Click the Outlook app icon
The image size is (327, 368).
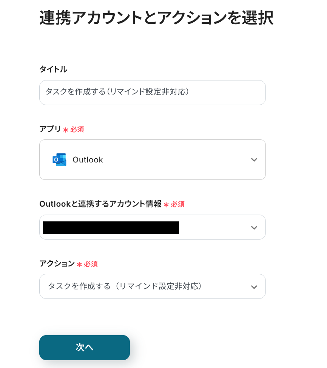point(59,160)
